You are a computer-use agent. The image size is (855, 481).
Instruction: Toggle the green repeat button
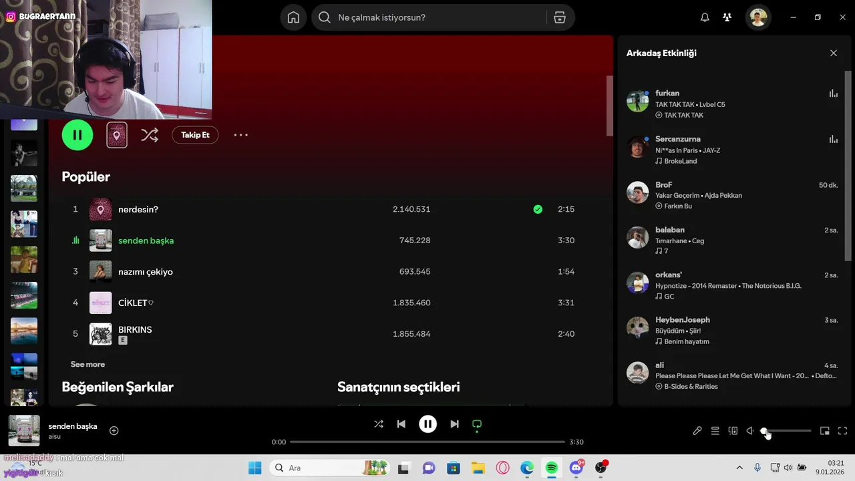pos(477,424)
